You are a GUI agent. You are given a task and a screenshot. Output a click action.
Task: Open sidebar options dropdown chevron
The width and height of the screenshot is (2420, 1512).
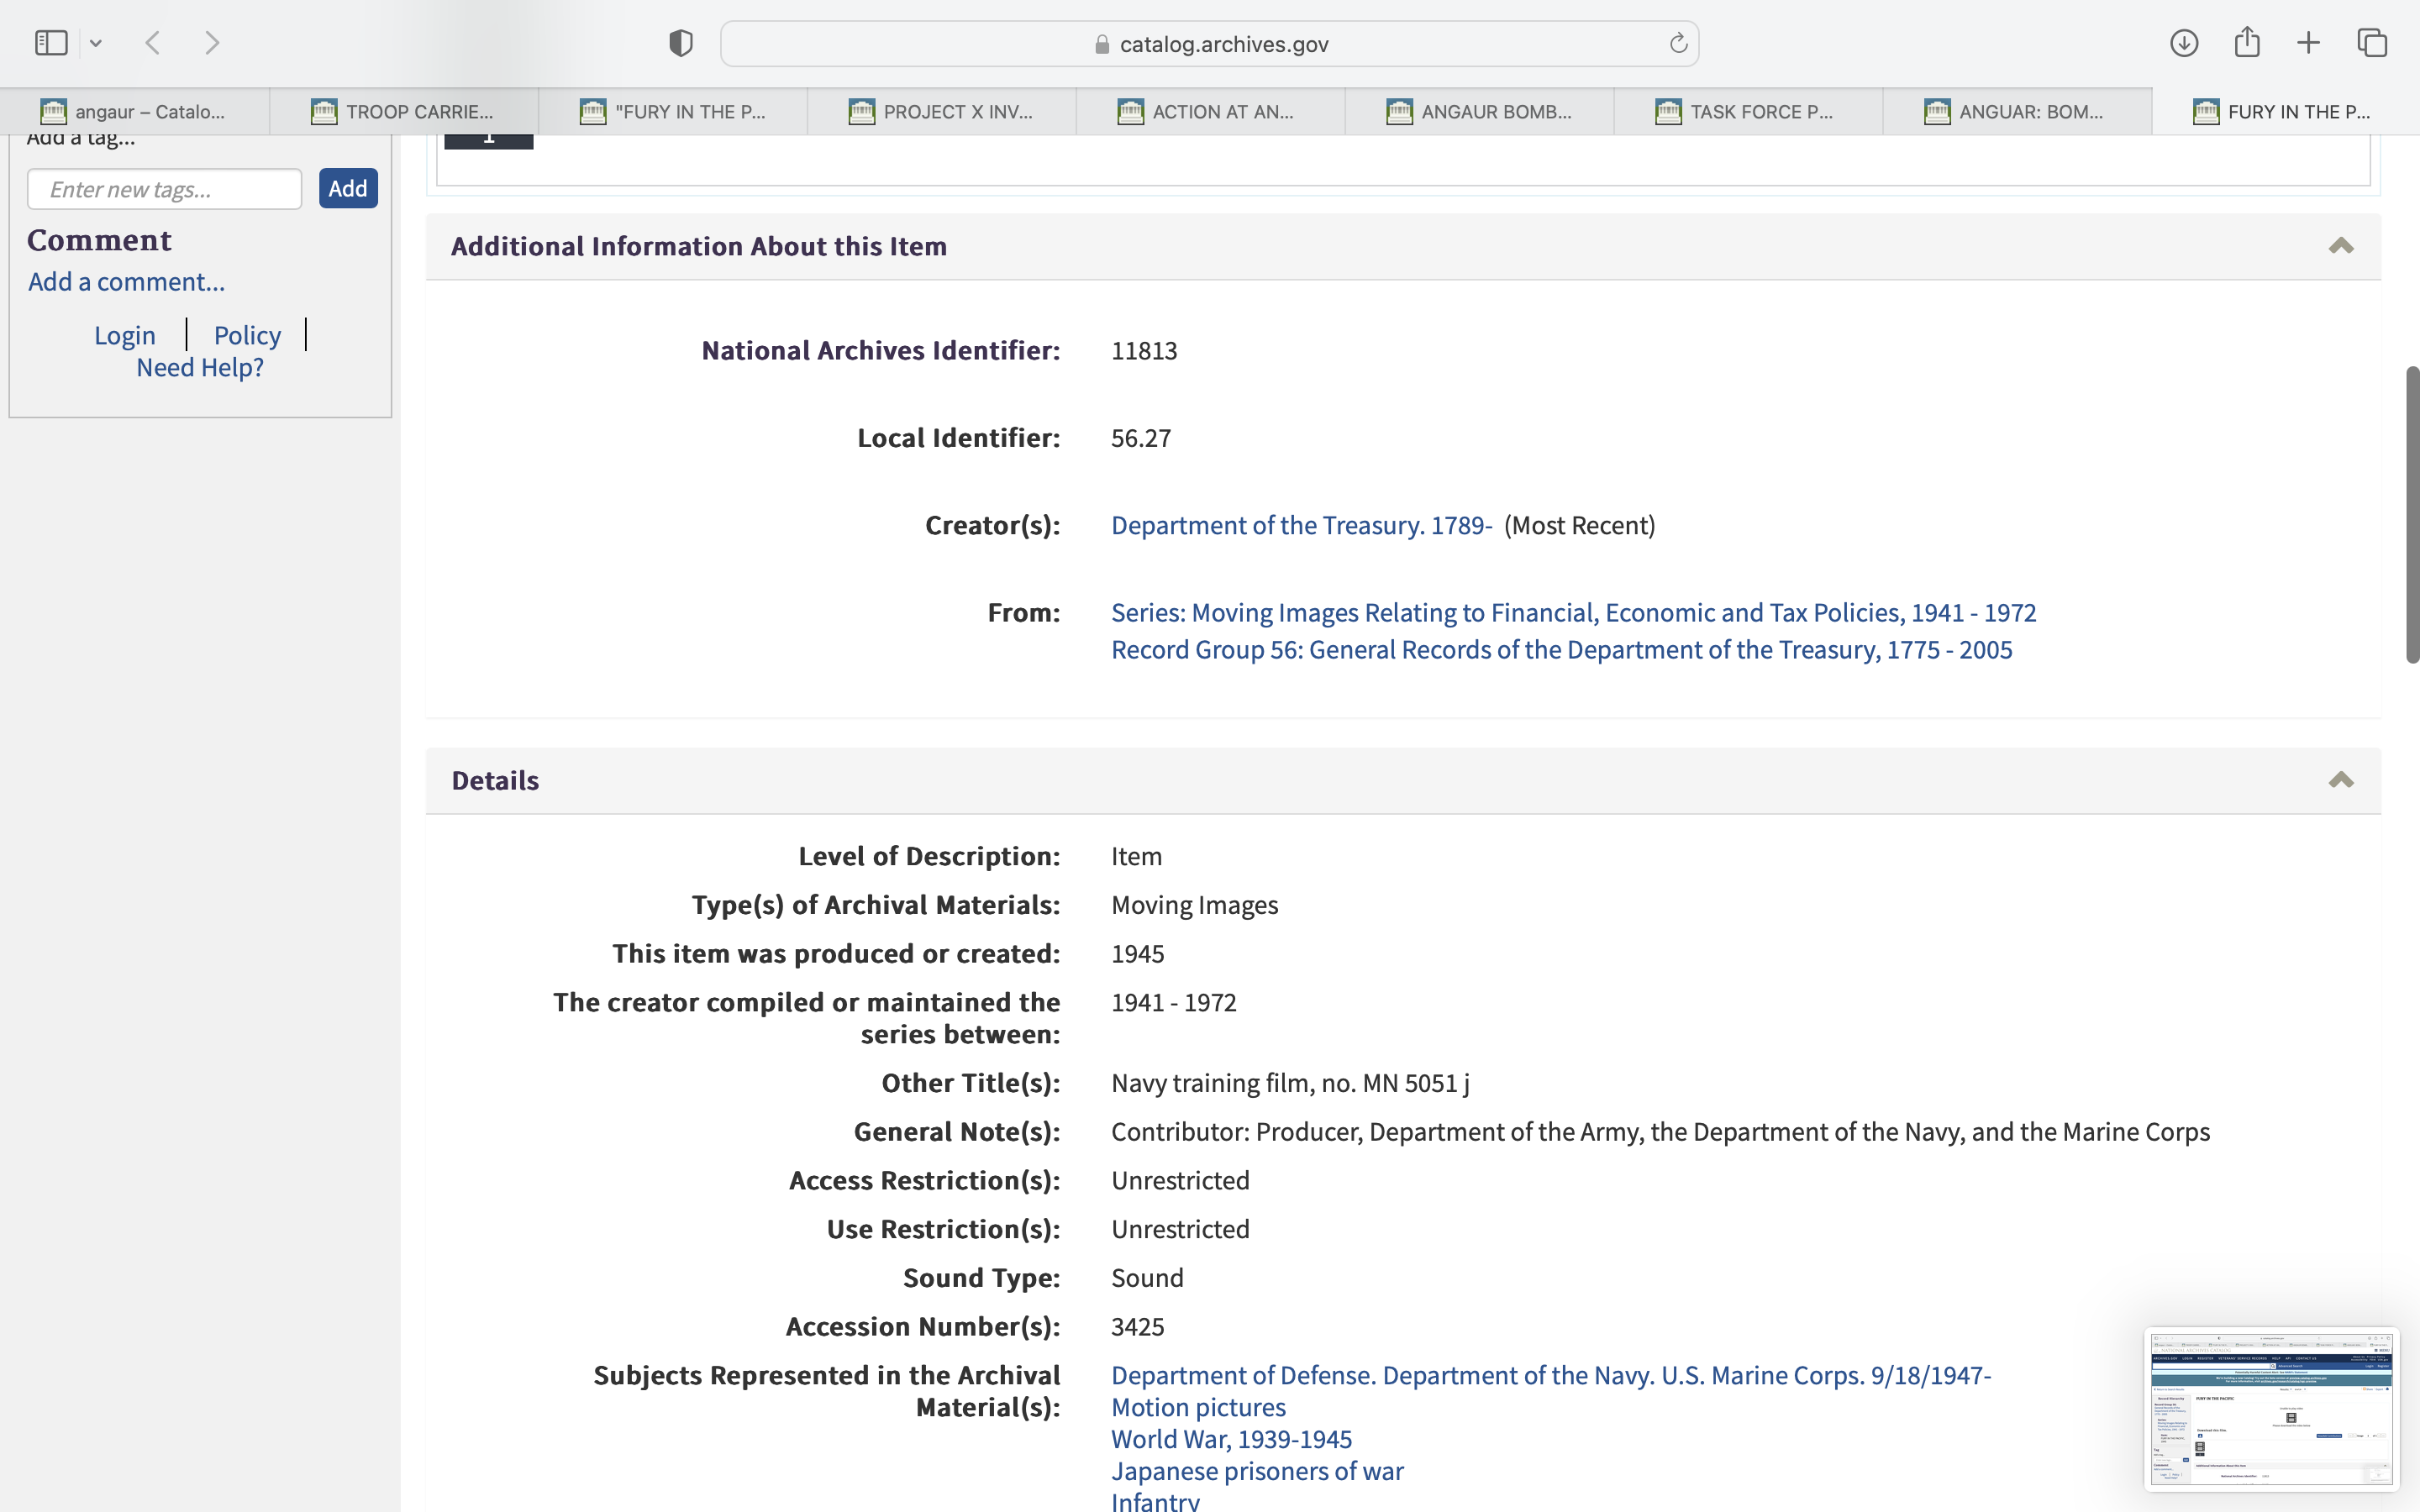click(96, 43)
